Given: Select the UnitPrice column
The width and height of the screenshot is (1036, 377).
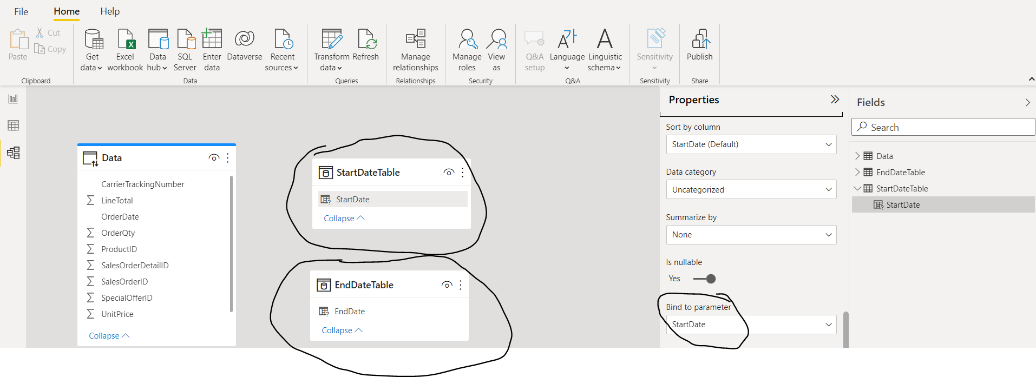Looking at the screenshot, I should click(117, 314).
